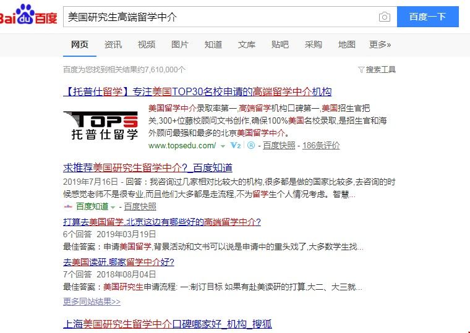
Task: Open 搜索工具 options
Action: (x=377, y=70)
